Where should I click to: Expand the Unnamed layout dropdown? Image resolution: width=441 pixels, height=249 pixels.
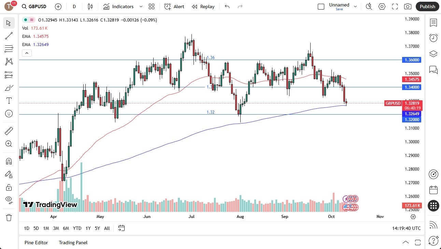tap(355, 6)
